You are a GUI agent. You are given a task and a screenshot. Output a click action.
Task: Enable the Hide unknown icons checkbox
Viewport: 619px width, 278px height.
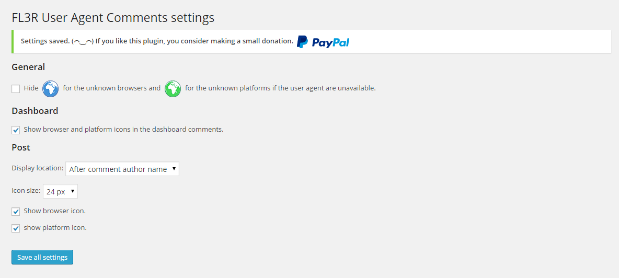[x=16, y=89]
